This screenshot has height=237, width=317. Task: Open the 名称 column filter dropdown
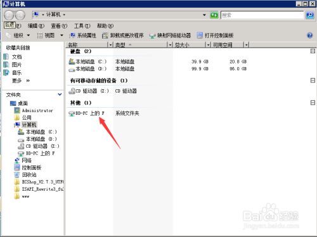[110, 45]
